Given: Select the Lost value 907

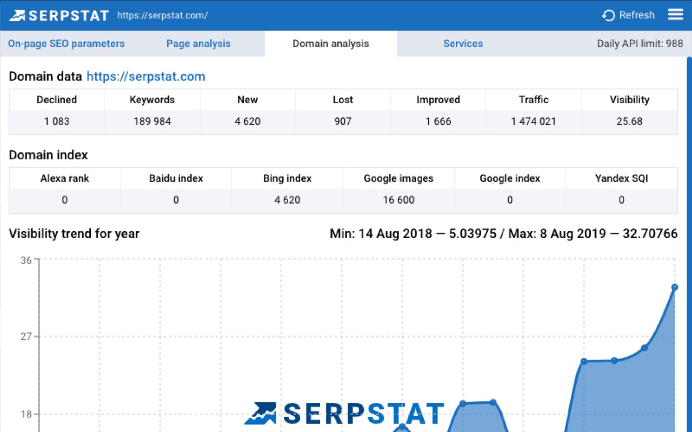Looking at the screenshot, I should 343,122.
